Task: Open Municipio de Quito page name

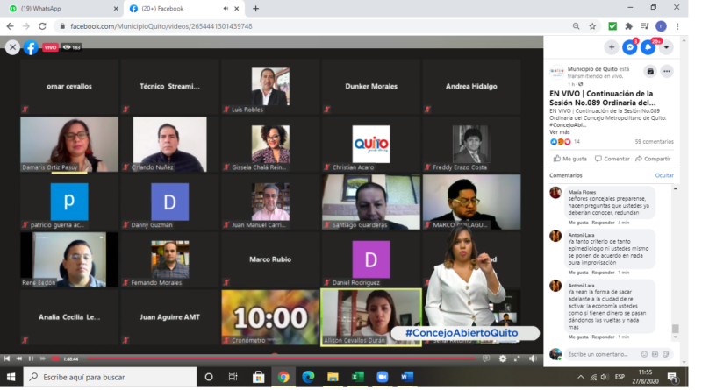Action: point(592,69)
